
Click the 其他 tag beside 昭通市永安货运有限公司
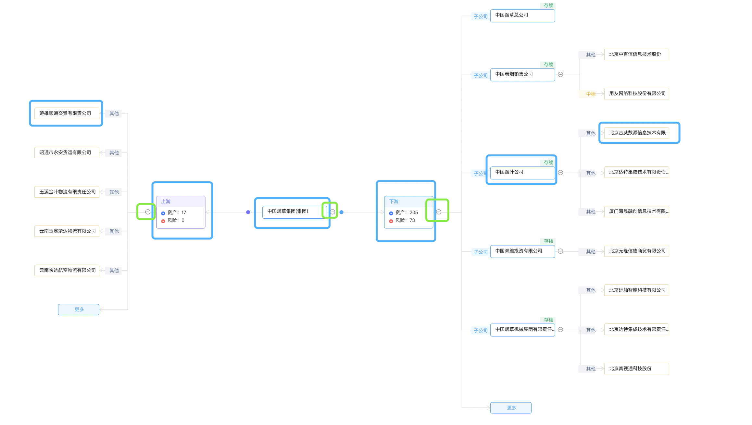[114, 153]
